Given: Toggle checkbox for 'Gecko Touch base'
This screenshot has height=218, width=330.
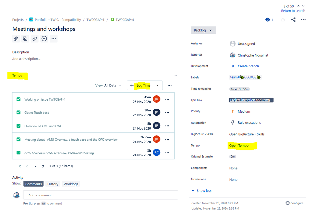Looking at the screenshot, I should (19, 112).
